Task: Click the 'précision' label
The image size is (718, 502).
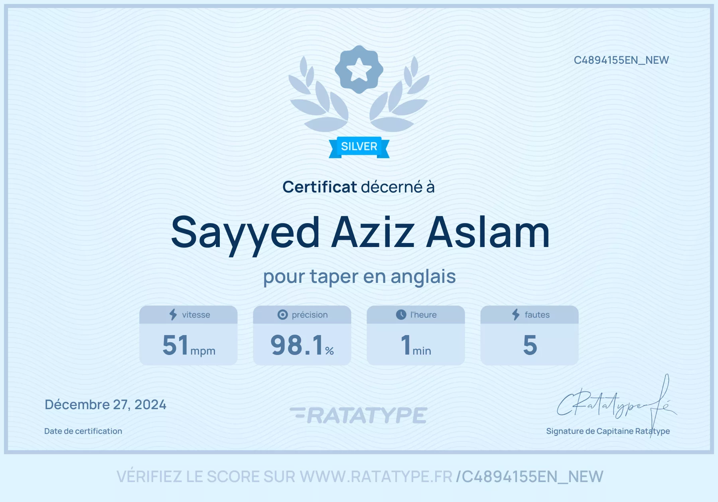Action: (x=310, y=315)
